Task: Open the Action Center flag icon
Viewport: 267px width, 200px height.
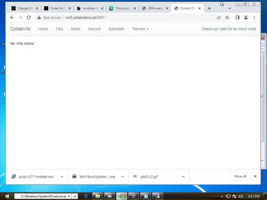Action: (234, 196)
